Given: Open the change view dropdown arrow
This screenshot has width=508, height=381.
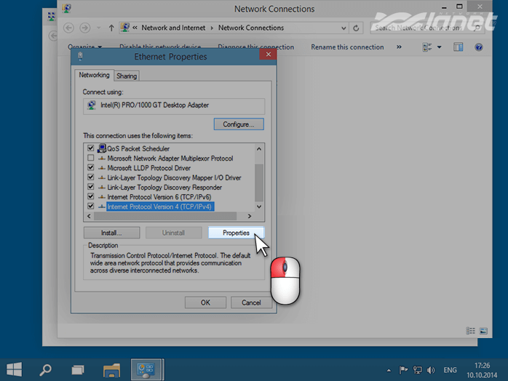Looking at the screenshot, I should pos(439,47).
